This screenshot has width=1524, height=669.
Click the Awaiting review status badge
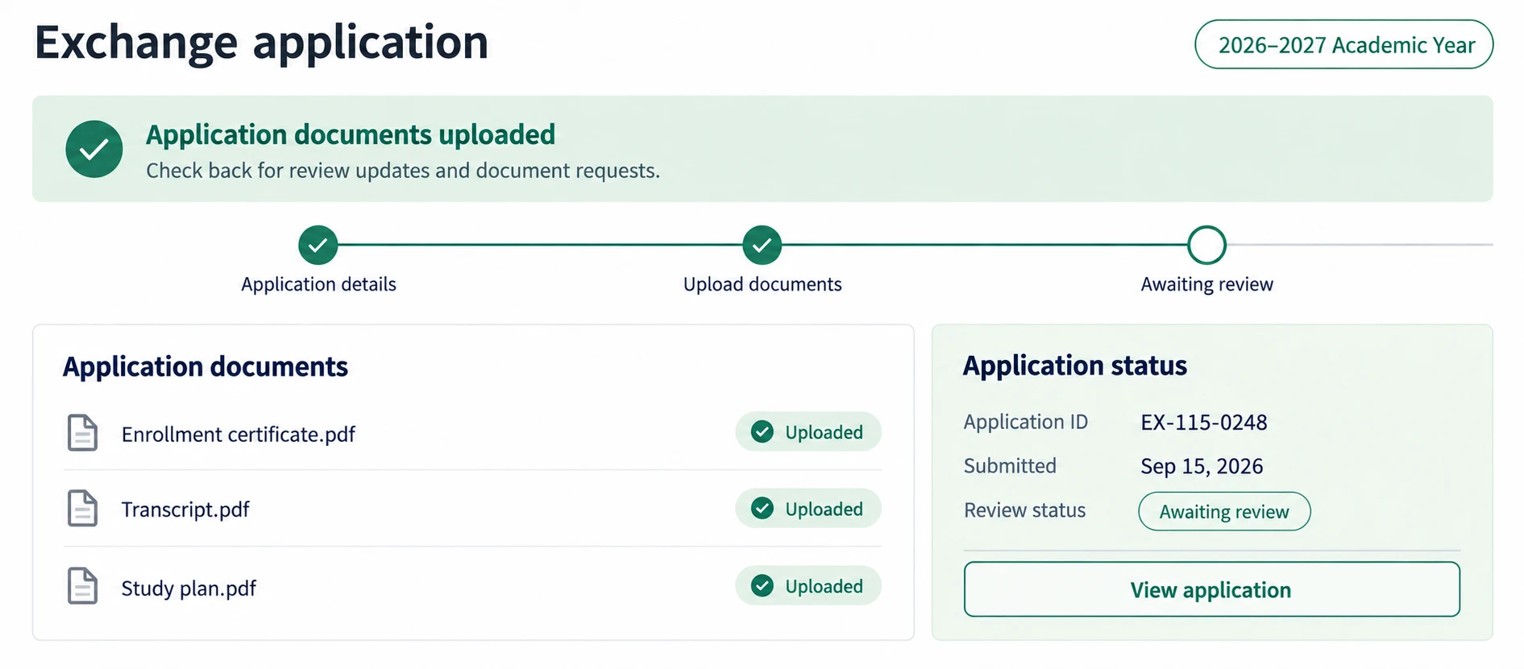pyautogui.click(x=1224, y=512)
